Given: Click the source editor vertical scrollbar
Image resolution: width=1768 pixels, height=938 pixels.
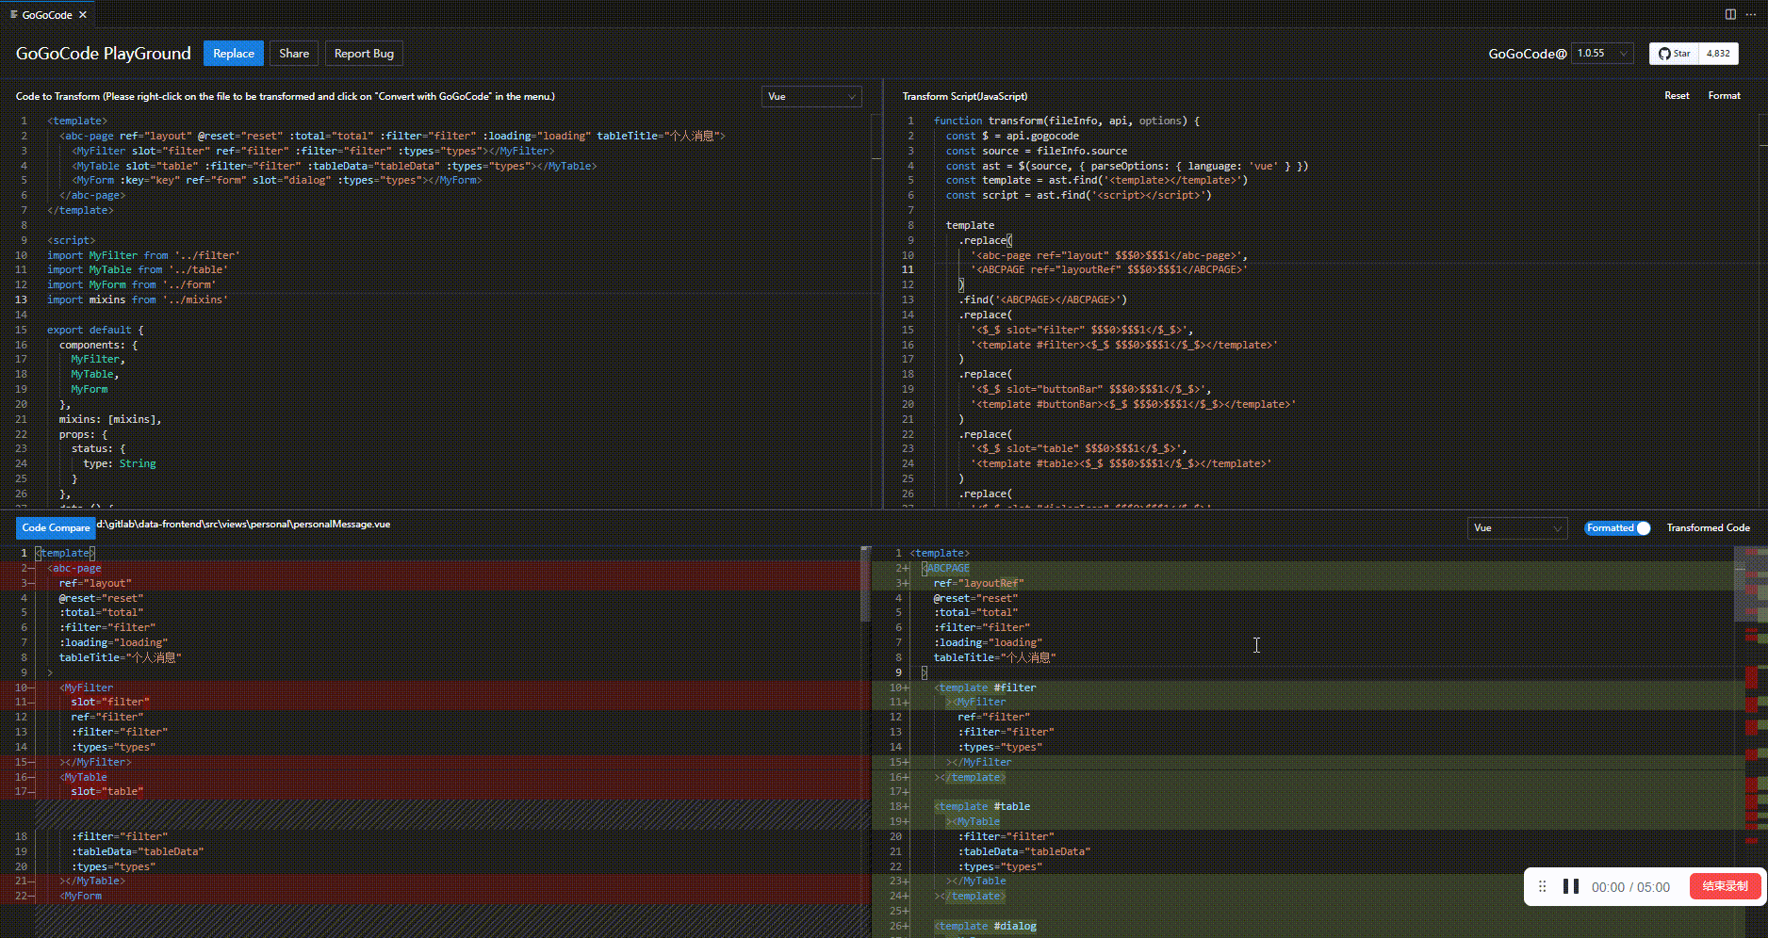Looking at the screenshot, I should [x=876, y=311].
